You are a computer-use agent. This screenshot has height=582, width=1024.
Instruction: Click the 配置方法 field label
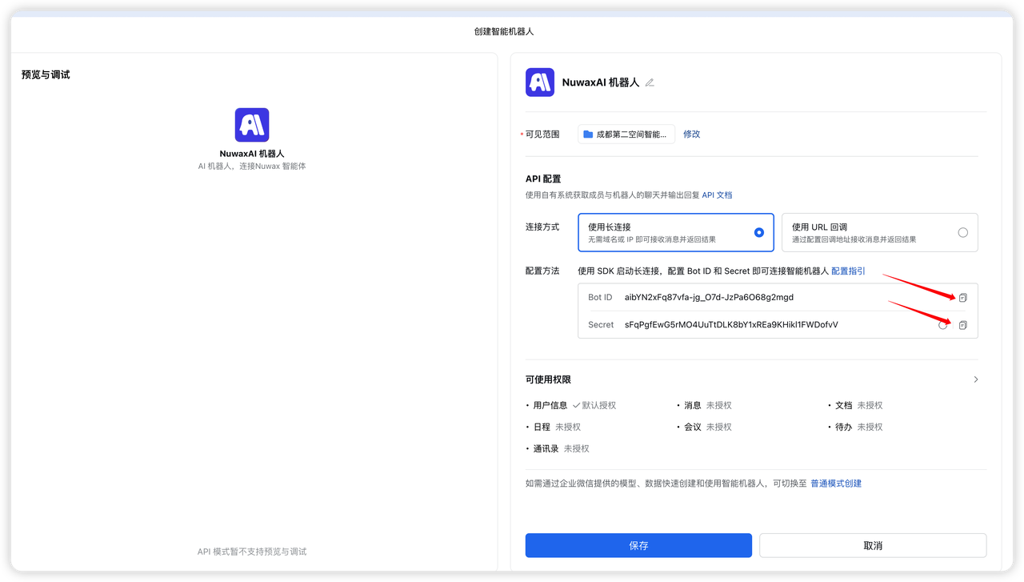tap(542, 271)
